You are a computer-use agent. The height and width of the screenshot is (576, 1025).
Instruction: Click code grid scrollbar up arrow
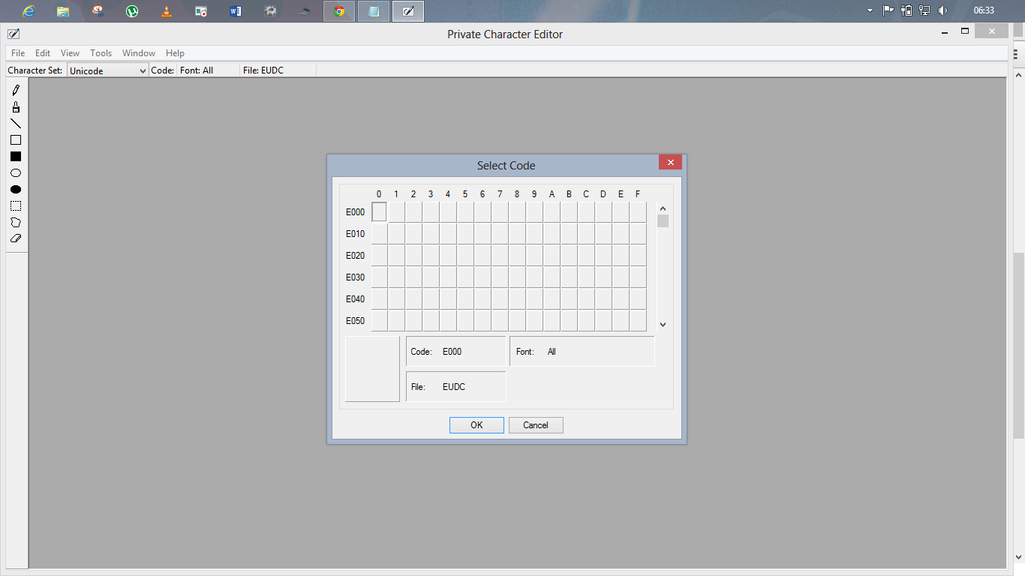coord(663,208)
